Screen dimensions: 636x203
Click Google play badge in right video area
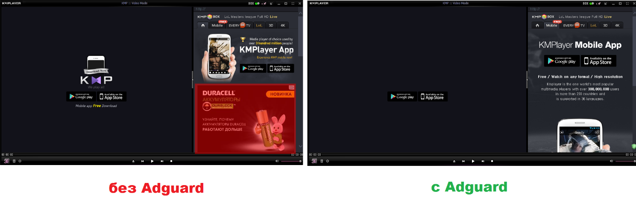(402, 96)
